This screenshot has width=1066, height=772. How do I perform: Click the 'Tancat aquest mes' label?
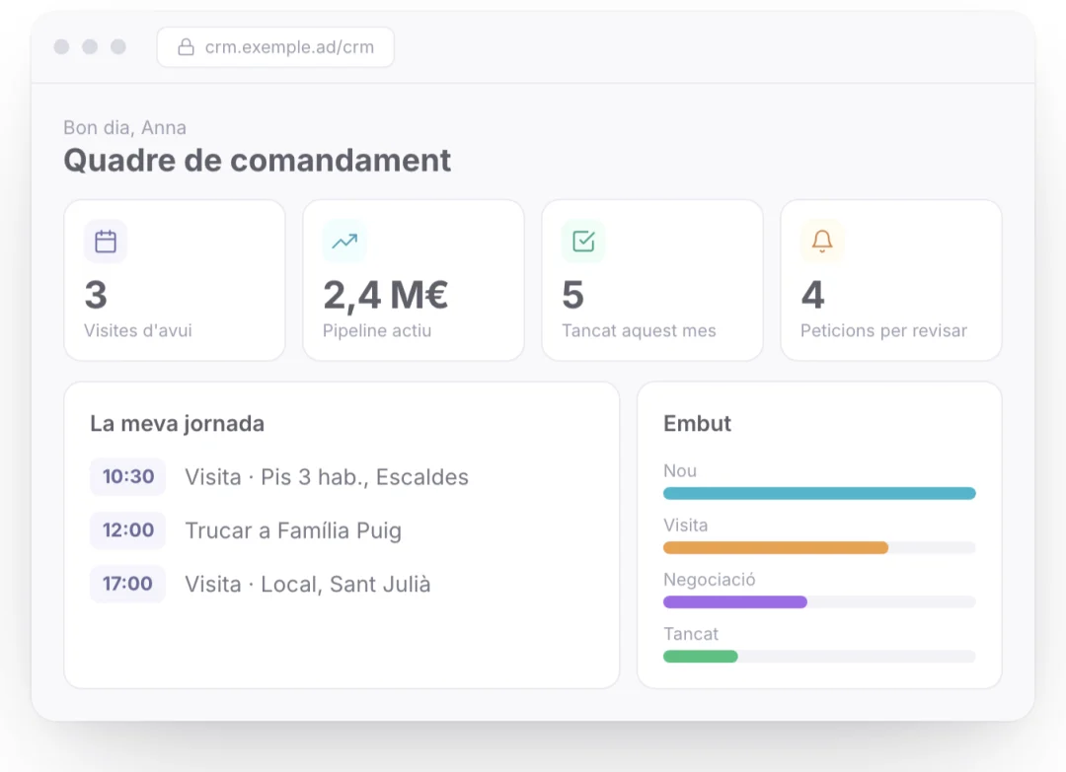point(639,330)
